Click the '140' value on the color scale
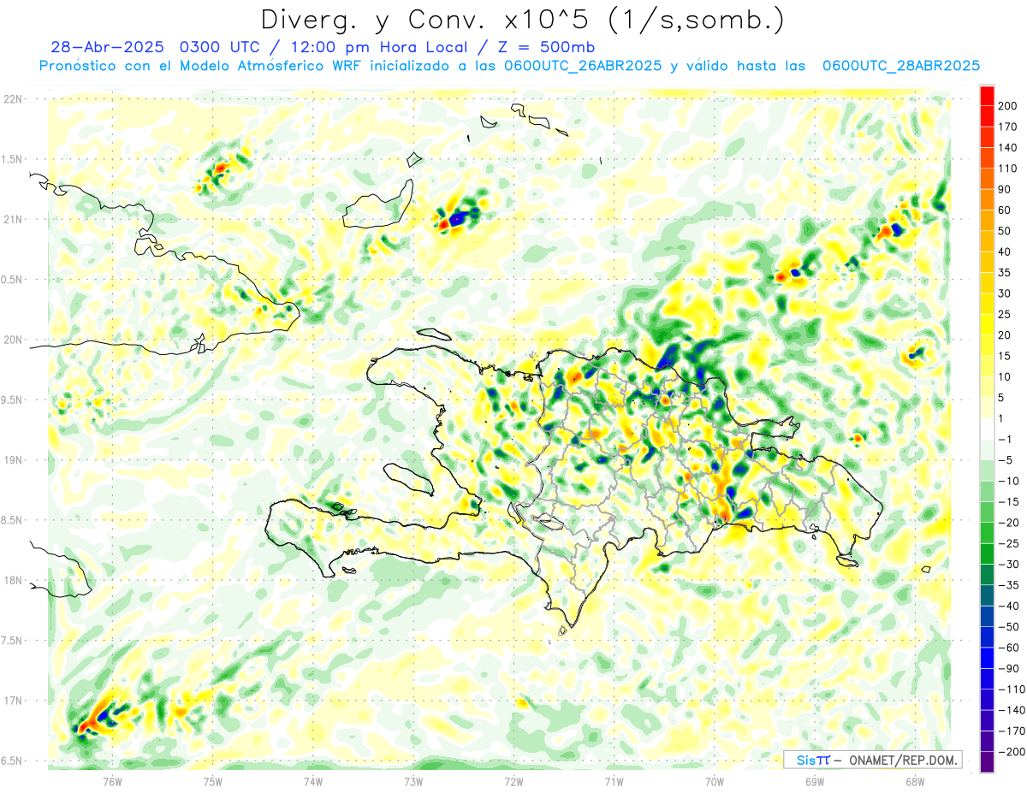This screenshot has width=1027, height=793. coord(1007,148)
